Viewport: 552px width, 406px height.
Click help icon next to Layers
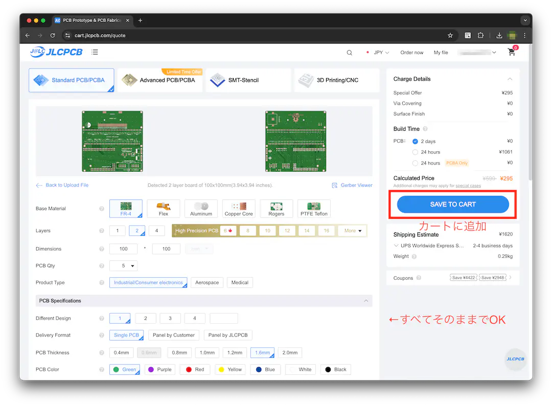tap(102, 231)
